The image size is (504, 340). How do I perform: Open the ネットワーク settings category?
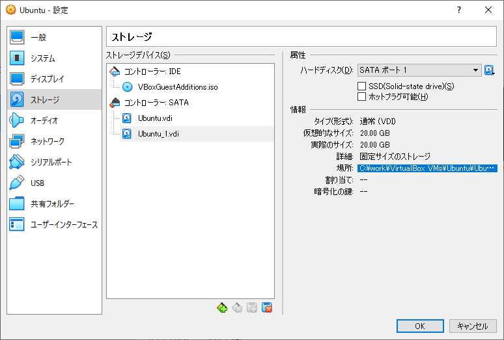click(x=54, y=142)
